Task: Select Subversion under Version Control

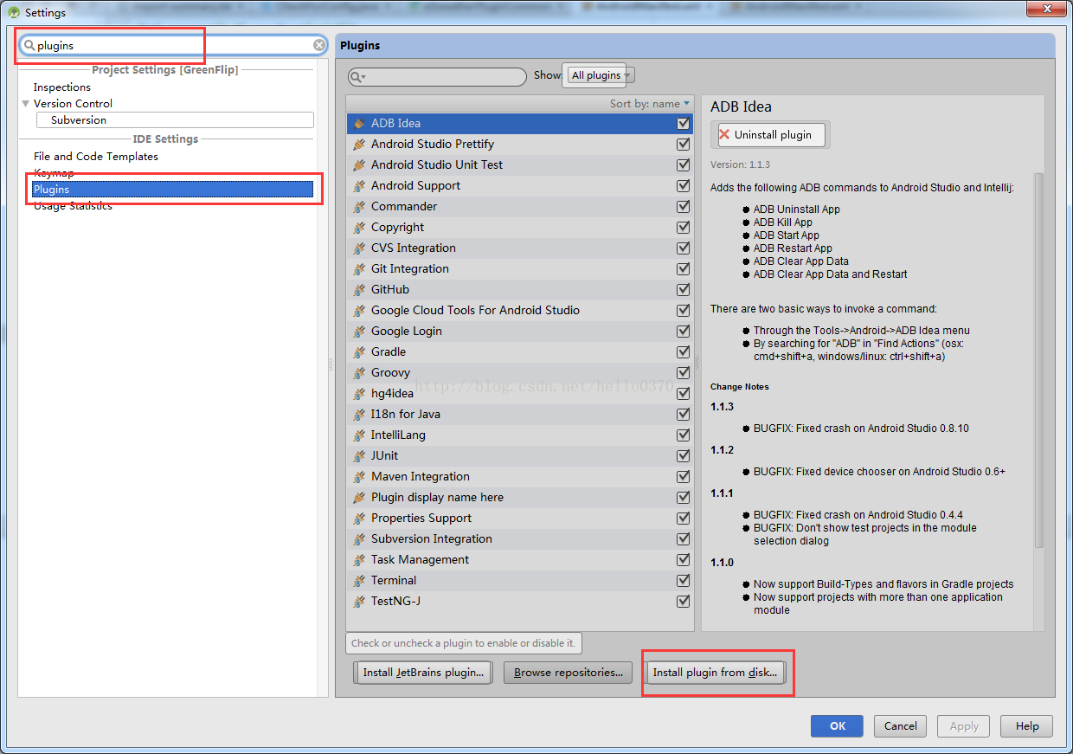Action: coord(175,119)
